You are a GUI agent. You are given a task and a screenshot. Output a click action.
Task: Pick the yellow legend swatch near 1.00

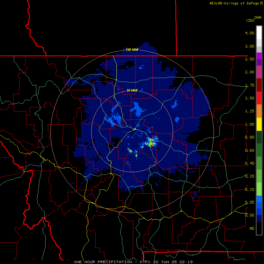click(x=259, y=124)
